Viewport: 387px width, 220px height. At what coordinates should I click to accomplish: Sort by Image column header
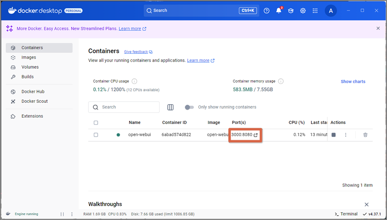[x=214, y=122]
